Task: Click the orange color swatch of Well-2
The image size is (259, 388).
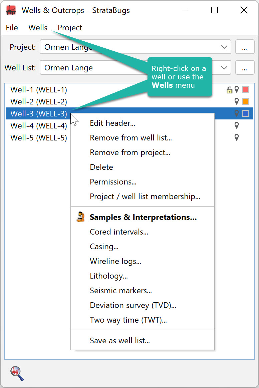Action: pos(245,101)
